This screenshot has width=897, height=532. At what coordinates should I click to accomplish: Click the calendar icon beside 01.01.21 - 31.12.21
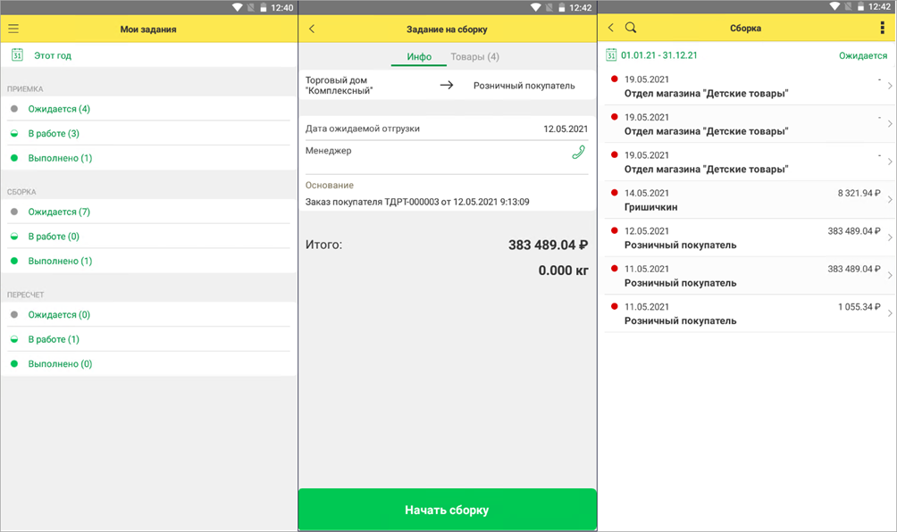[x=611, y=55]
